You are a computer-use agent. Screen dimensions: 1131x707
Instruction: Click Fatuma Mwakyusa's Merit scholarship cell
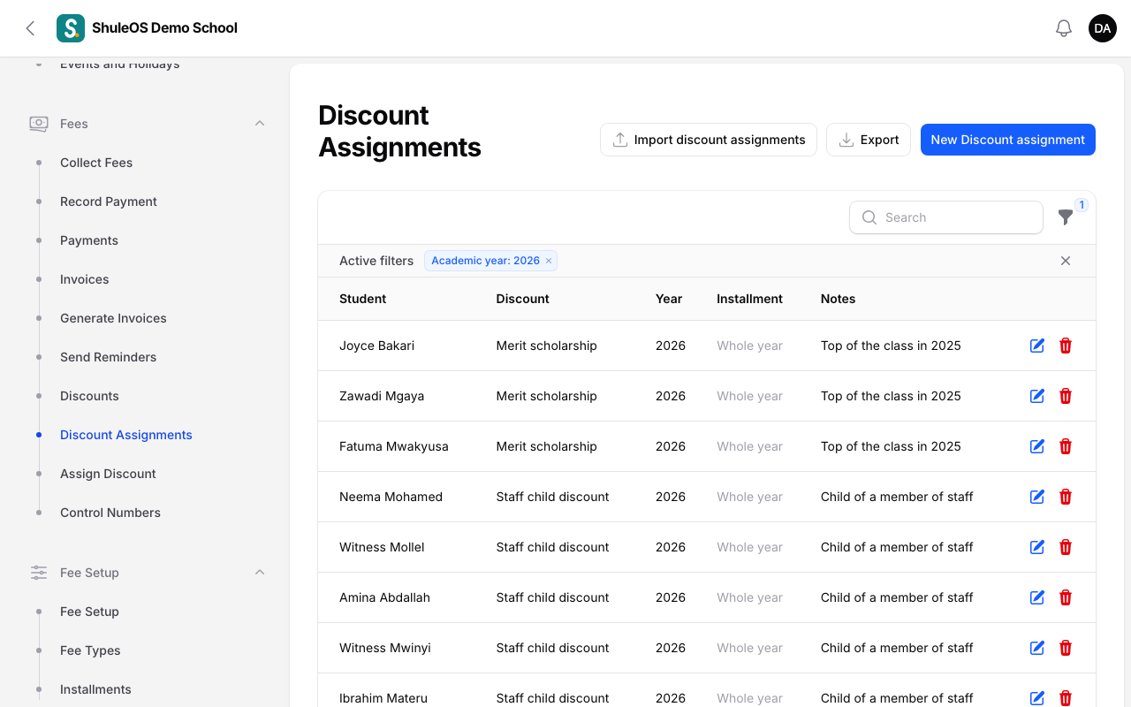547,446
